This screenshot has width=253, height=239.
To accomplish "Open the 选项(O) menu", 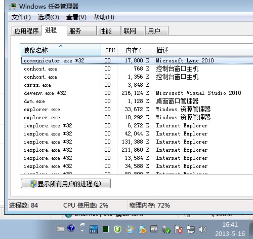I will pos(48,17).
